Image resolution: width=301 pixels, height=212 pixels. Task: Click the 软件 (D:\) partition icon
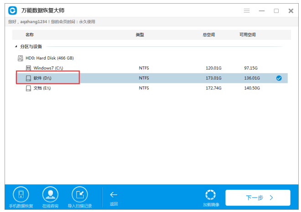28,78
